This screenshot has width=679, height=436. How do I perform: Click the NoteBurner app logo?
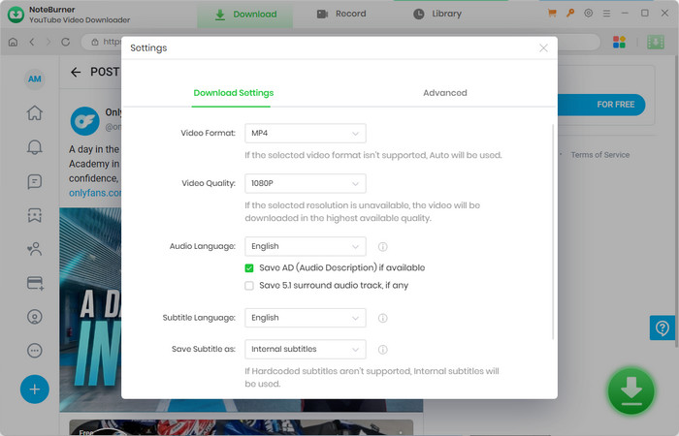coord(16,15)
